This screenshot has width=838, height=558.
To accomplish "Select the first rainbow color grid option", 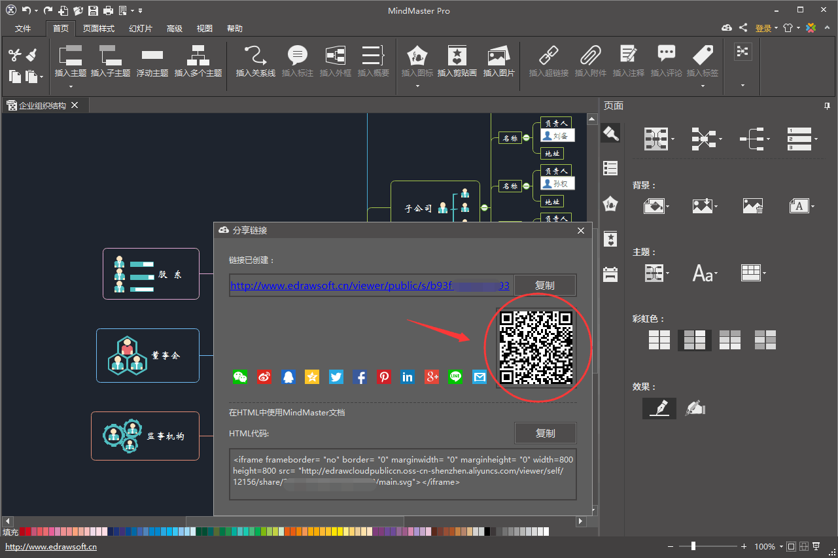I will coord(659,340).
